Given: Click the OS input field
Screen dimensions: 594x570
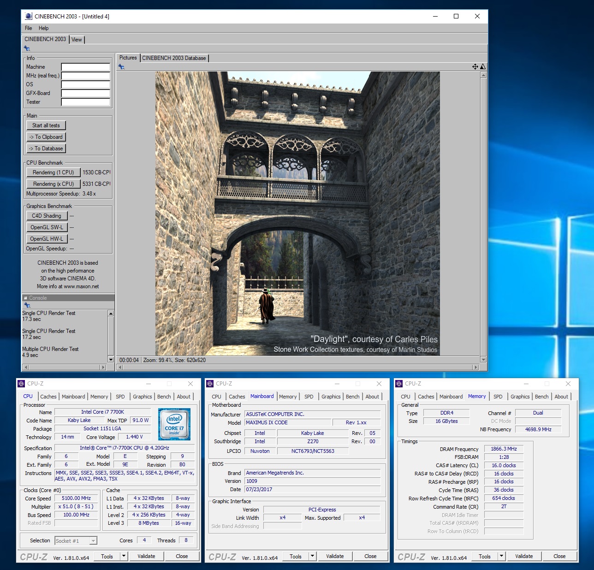Looking at the screenshot, I should pos(86,84).
